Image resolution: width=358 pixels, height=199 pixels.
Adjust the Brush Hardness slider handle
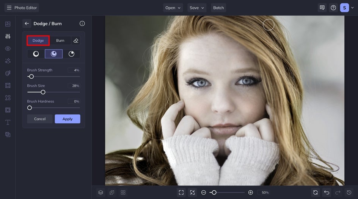(30, 108)
